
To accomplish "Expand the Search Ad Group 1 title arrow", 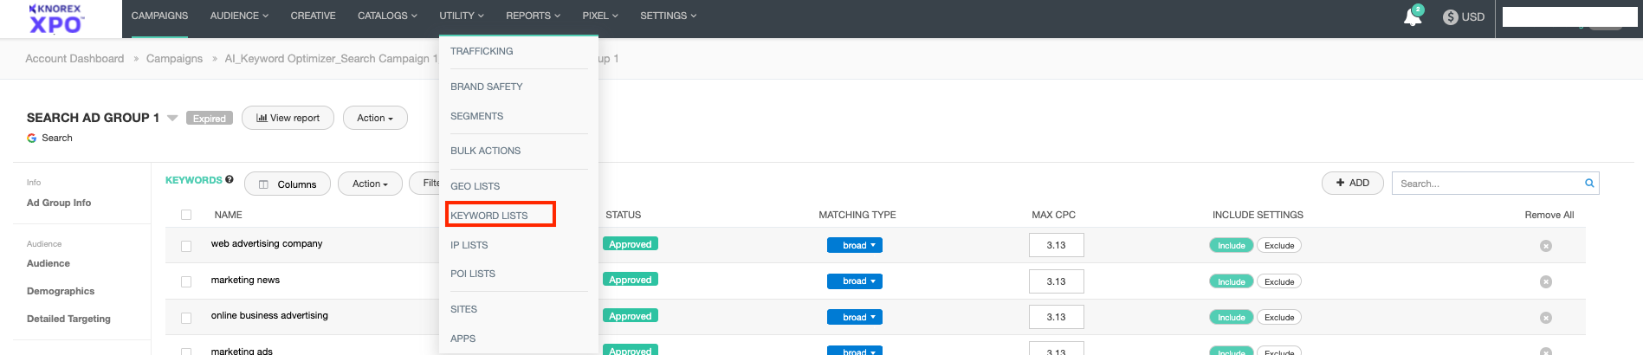I will [172, 118].
